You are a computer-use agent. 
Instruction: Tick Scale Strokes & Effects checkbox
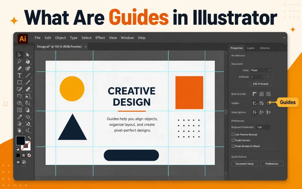point(233,146)
